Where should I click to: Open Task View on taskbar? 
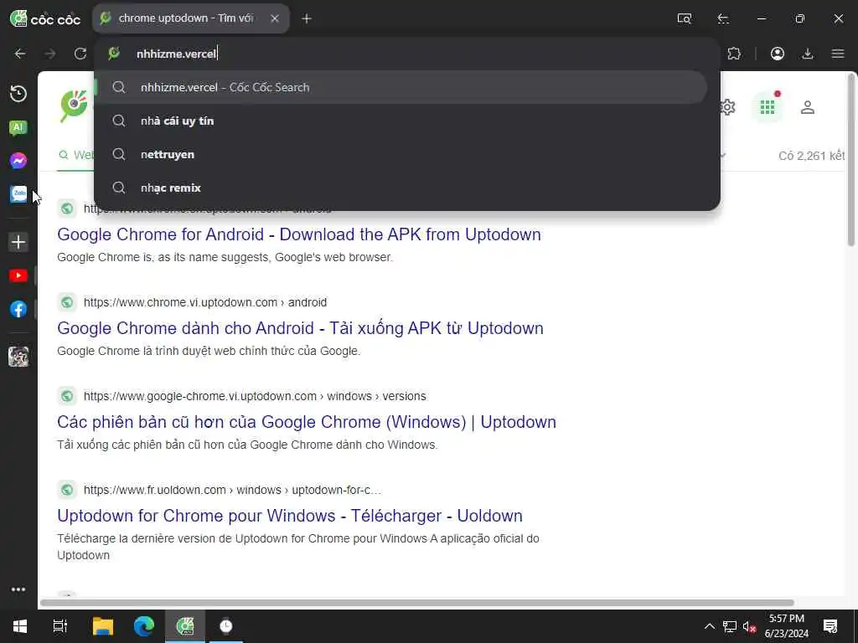coord(59,626)
